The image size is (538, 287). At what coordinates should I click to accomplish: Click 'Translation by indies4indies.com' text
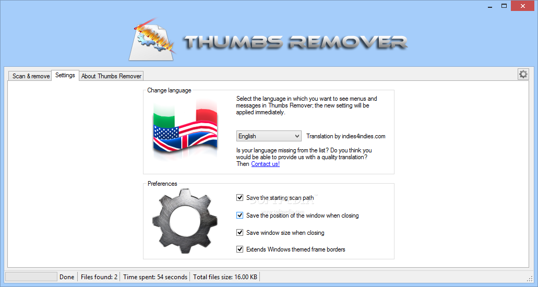coord(346,136)
